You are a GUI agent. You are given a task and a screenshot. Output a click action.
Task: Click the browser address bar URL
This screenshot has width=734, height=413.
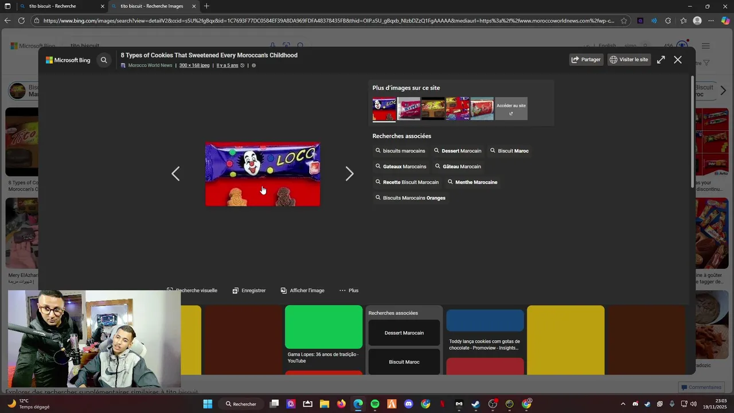329,21
